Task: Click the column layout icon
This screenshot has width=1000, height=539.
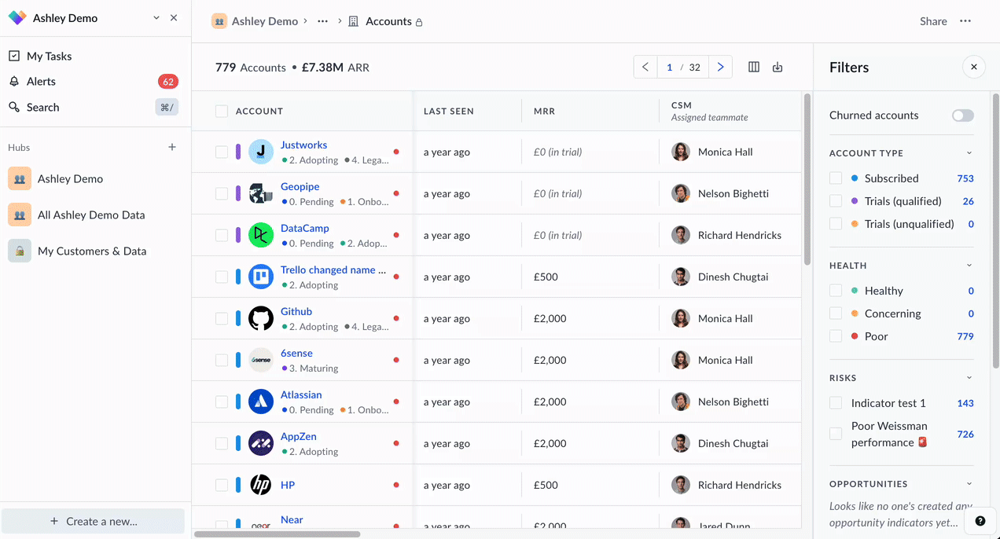Action: (x=754, y=68)
